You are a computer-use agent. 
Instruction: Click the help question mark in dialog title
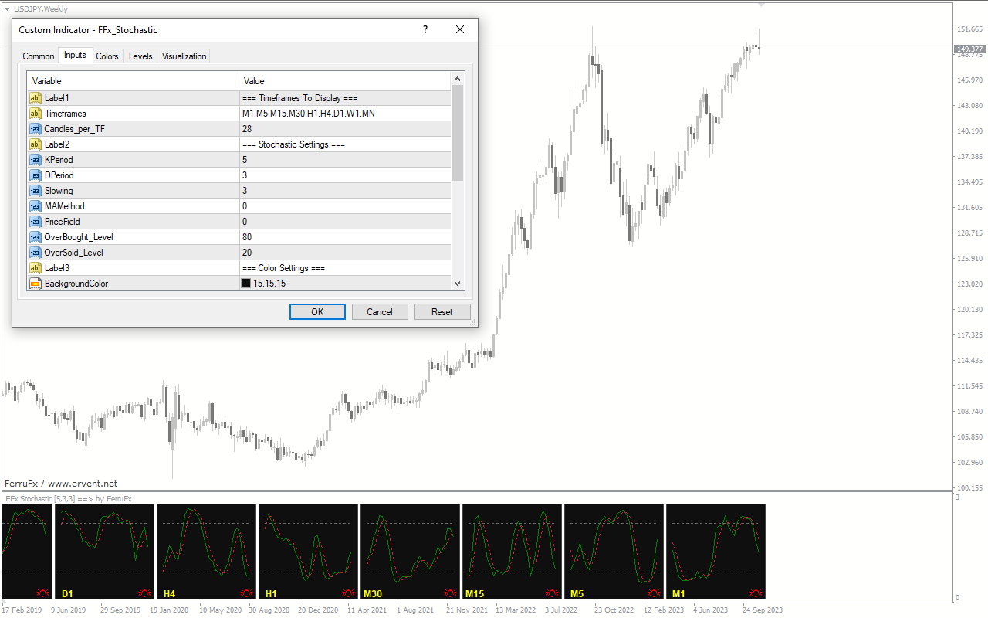(x=425, y=30)
